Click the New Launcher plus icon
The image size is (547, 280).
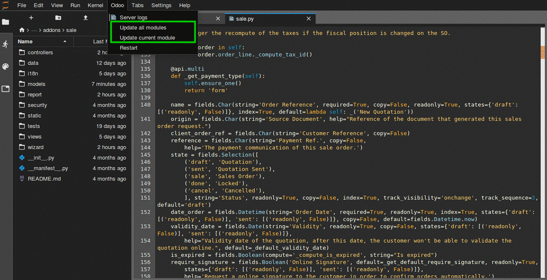[31, 17]
